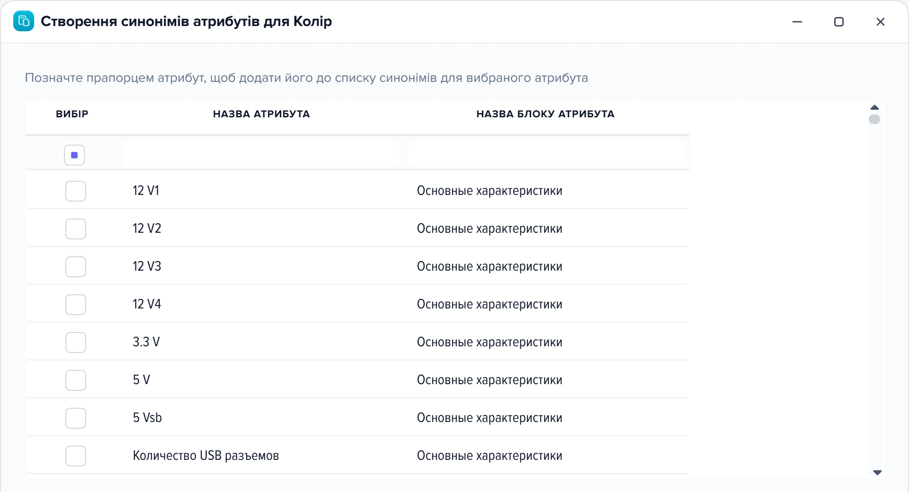Click Основные характеристики in the 12 V1 row
Viewport: 909px width, 492px height.
[490, 191]
